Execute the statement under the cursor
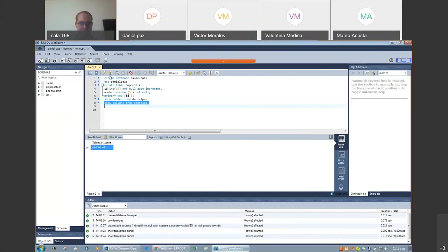 click(111, 73)
